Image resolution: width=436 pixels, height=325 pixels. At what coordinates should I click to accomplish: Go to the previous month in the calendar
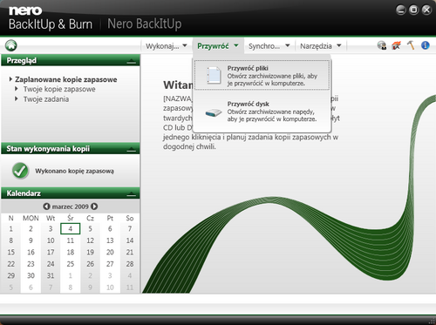pos(46,207)
